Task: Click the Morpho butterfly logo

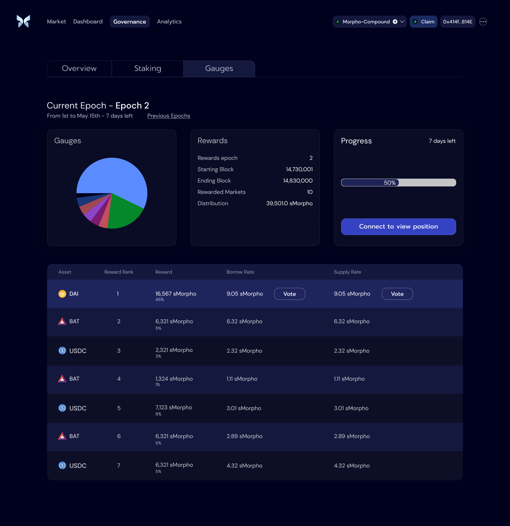Action: click(23, 22)
